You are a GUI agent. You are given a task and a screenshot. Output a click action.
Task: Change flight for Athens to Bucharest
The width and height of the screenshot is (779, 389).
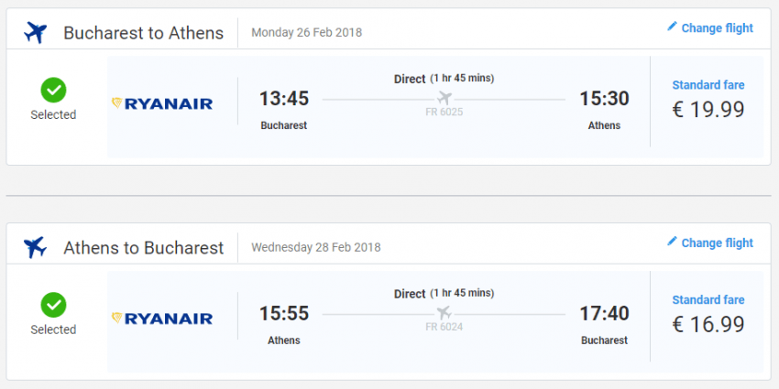pos(717,243)
